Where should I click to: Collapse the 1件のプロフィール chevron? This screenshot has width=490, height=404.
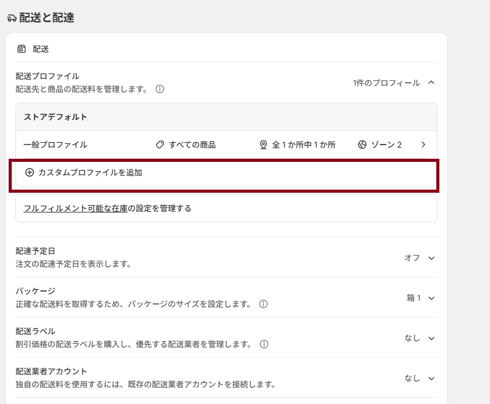[431, 83]
